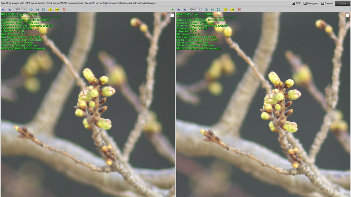Zoom in on left image IMGP0506_1.jpg
This screenshot has height=197, width=351.
[3, 10]
